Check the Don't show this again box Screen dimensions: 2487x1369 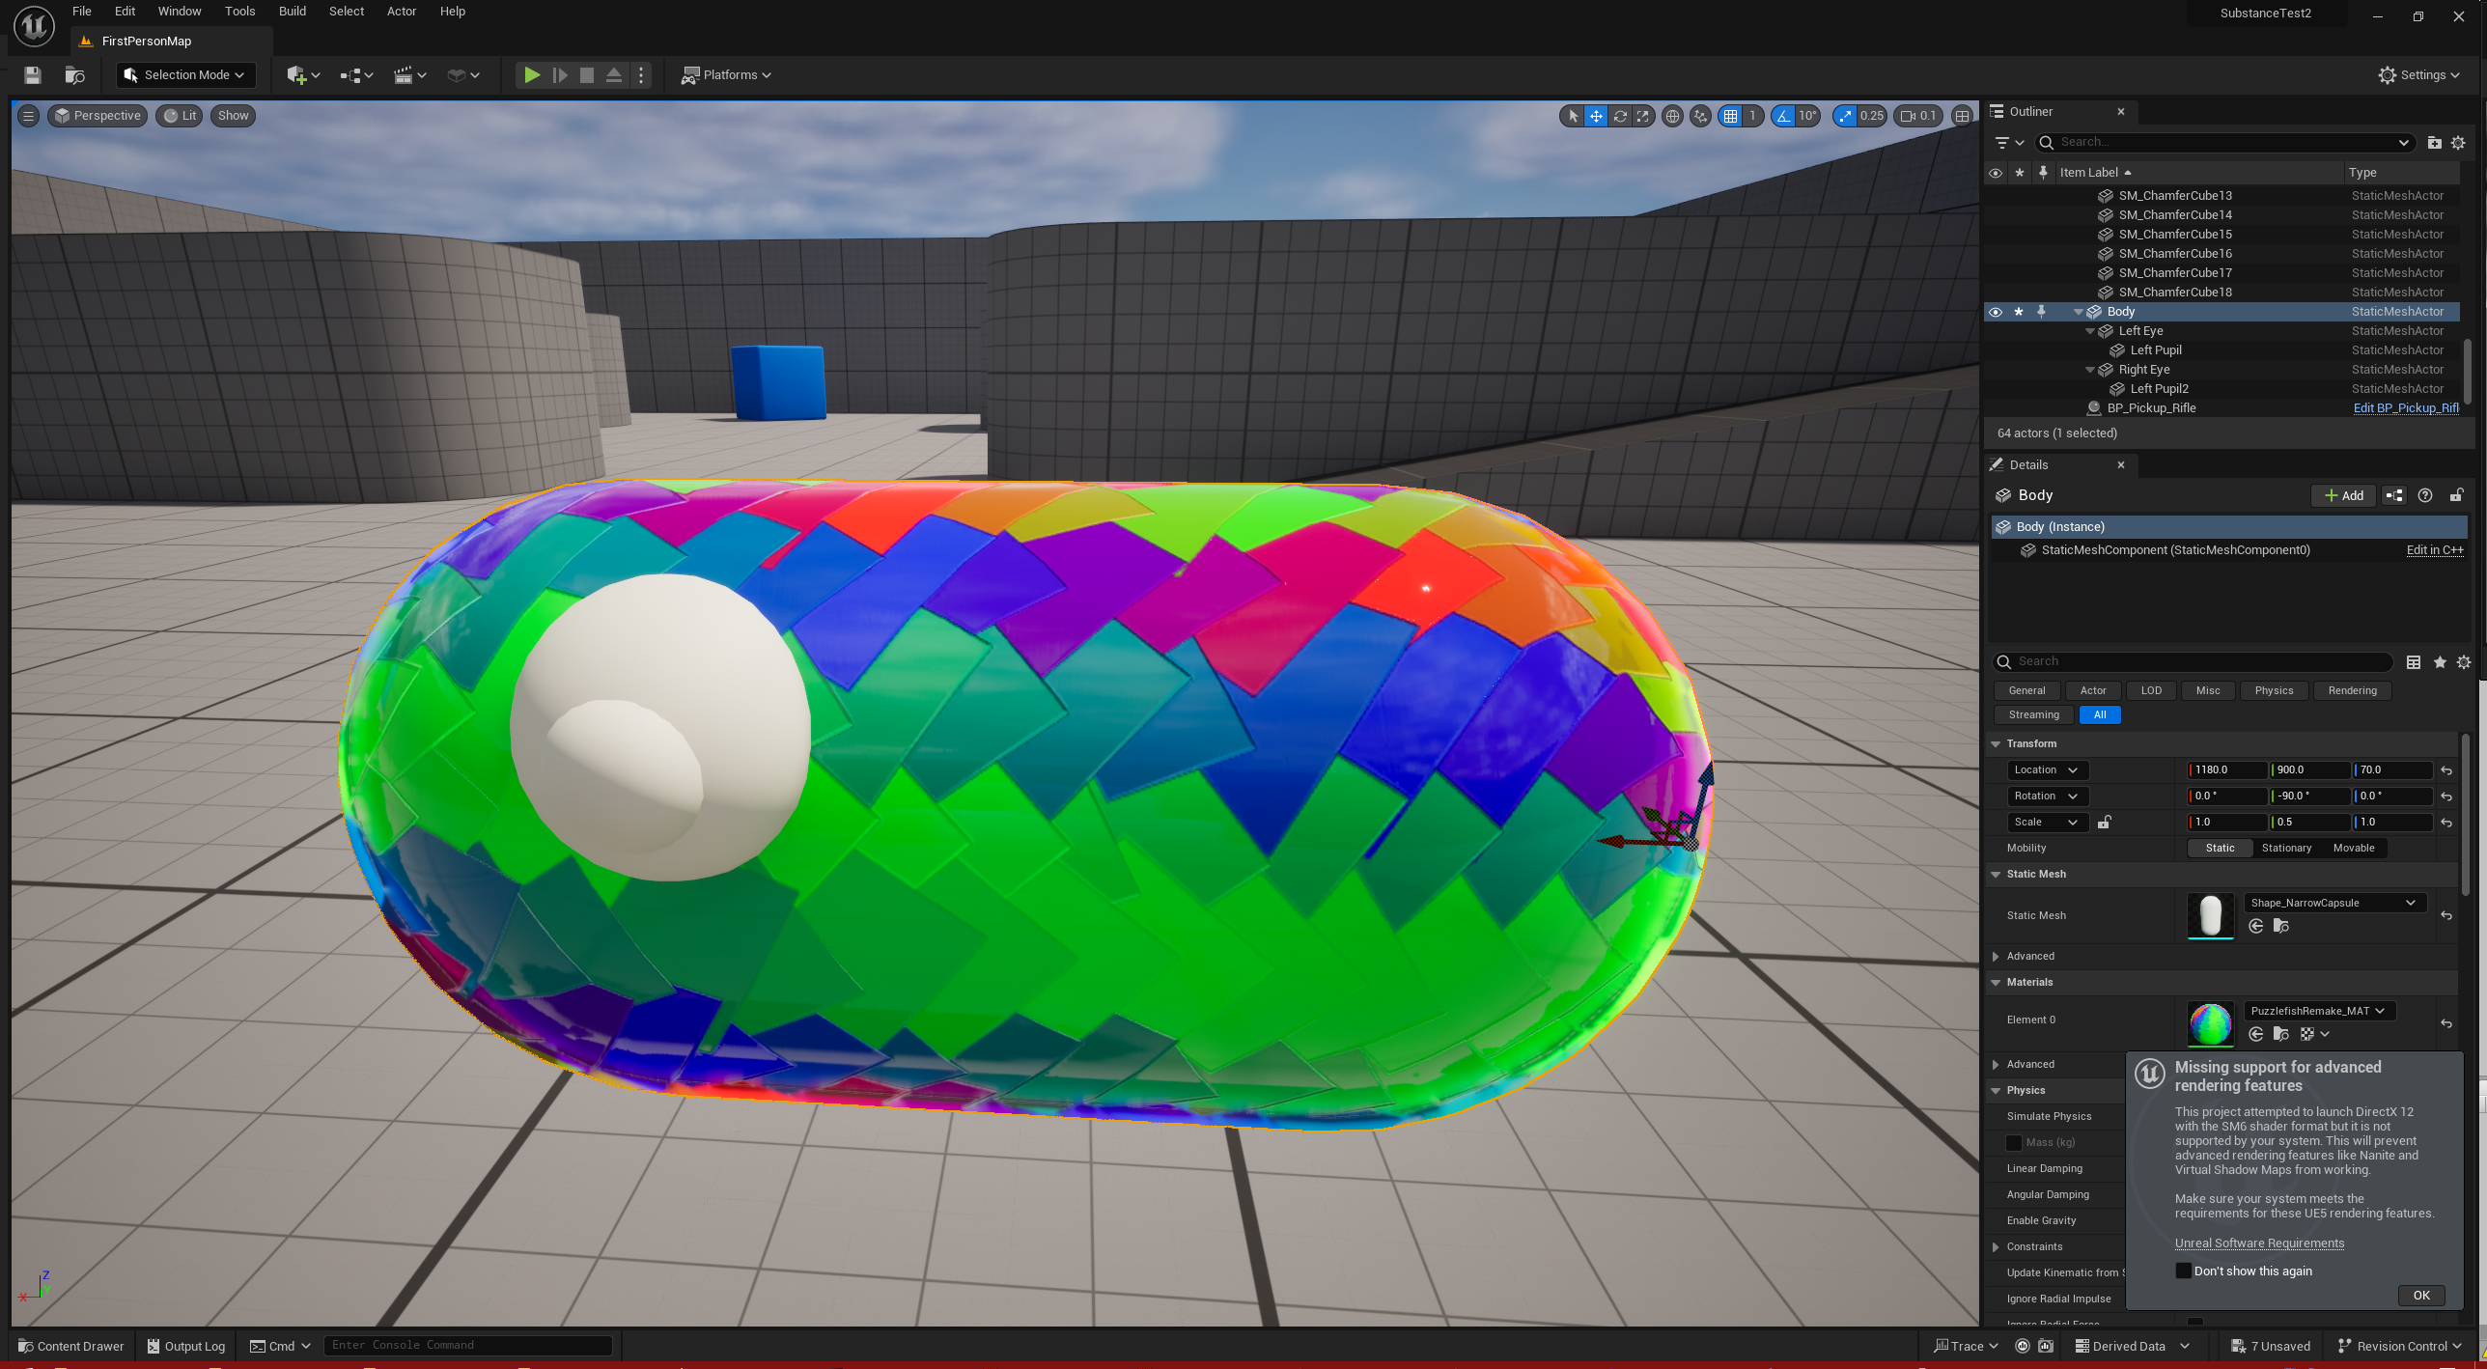tap(2183, 1271)
